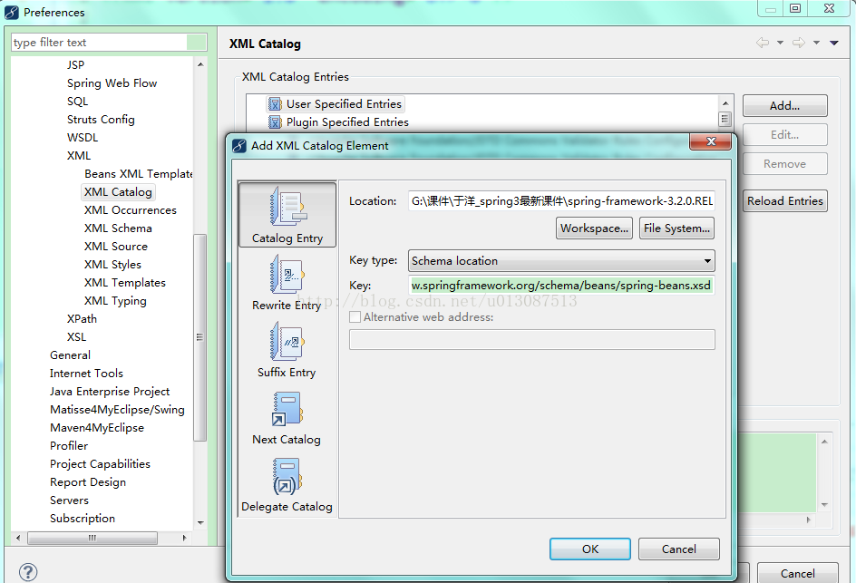Select the Suffix Entry icon
This screenshot has height=583, width=856.
(287, 342)
